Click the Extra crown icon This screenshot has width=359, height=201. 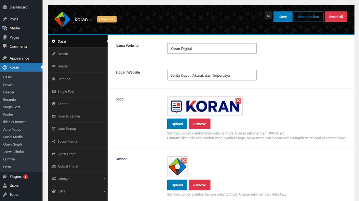pos(54,191)
